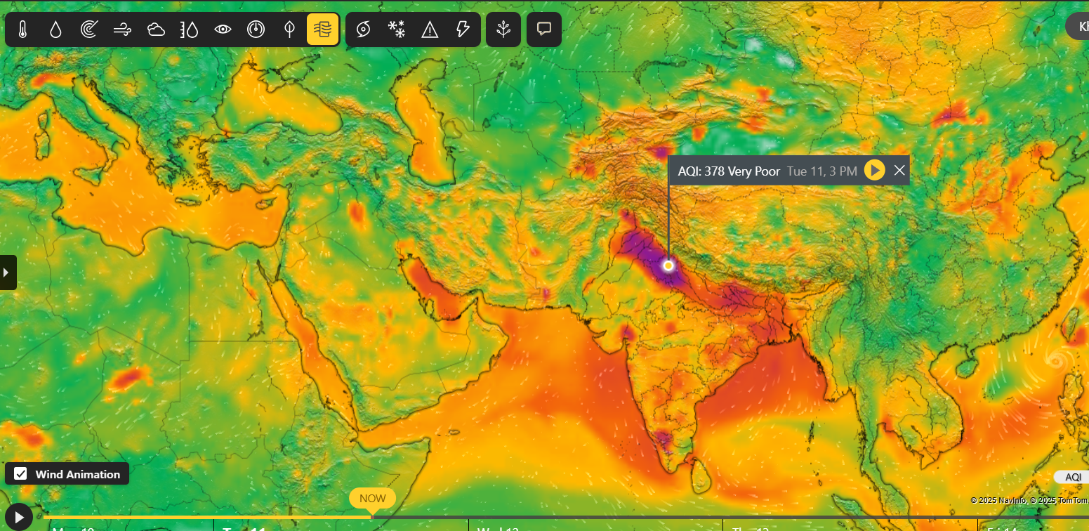Select the leaf layer icon
1089x531 pixels.
[289, 29]
